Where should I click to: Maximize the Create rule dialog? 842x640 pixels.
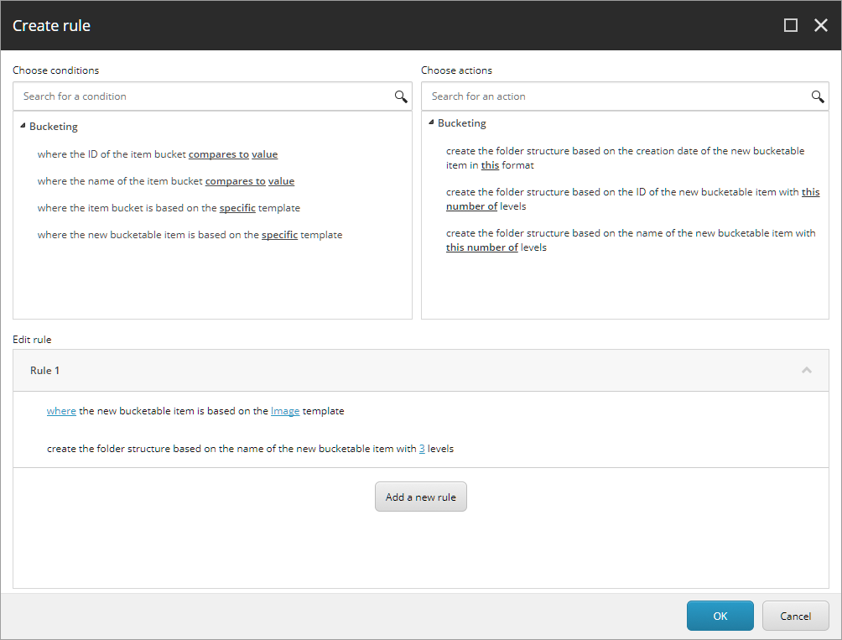790,25
